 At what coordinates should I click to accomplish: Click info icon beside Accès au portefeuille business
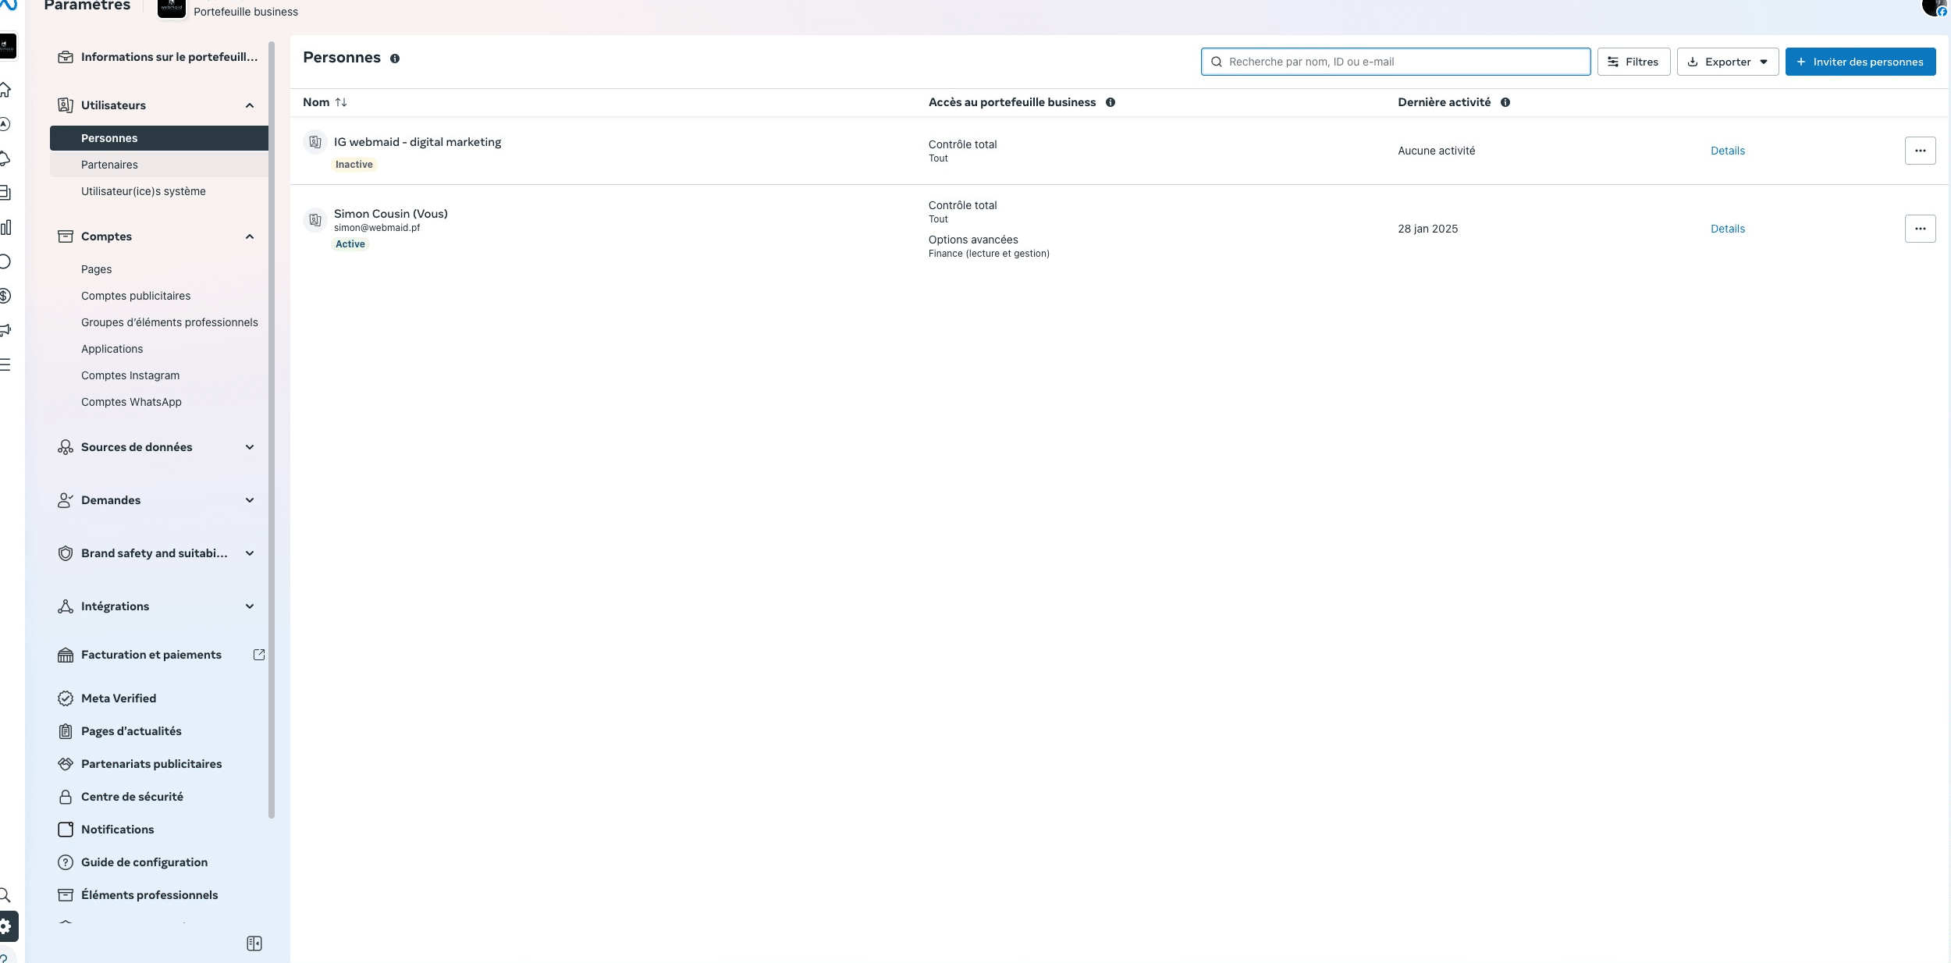[x=1110, y=102]
